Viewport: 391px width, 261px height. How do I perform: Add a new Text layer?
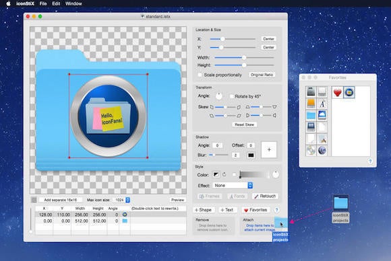(x=227, y=210)
